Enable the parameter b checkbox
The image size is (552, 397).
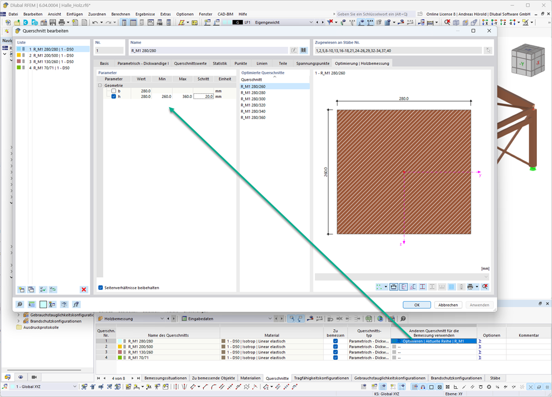point(114,91)
